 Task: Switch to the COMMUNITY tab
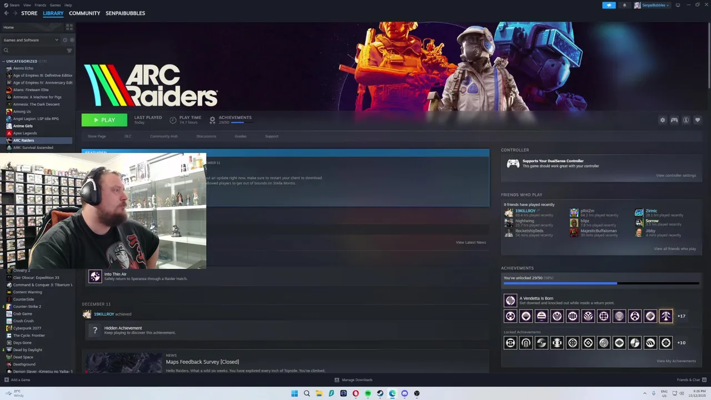tap(84, 13)
